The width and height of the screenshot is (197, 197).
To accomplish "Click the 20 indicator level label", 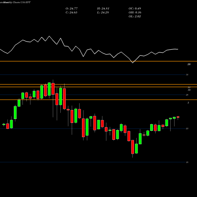I will (189, 64).
